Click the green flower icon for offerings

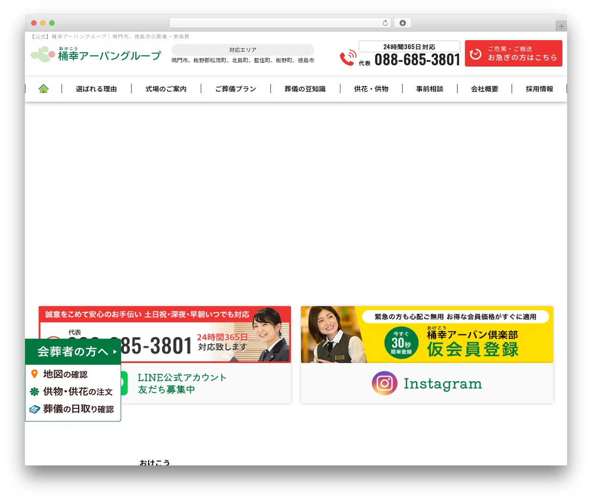[x=34, y=392]
